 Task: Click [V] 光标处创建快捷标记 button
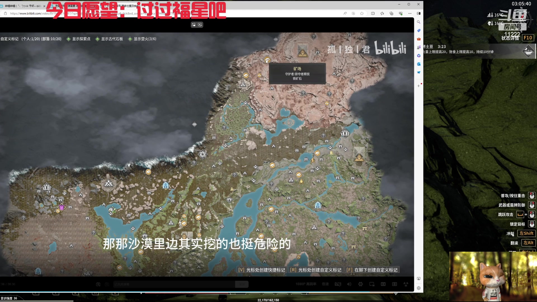pyautogui.click(x=262, y=270)
